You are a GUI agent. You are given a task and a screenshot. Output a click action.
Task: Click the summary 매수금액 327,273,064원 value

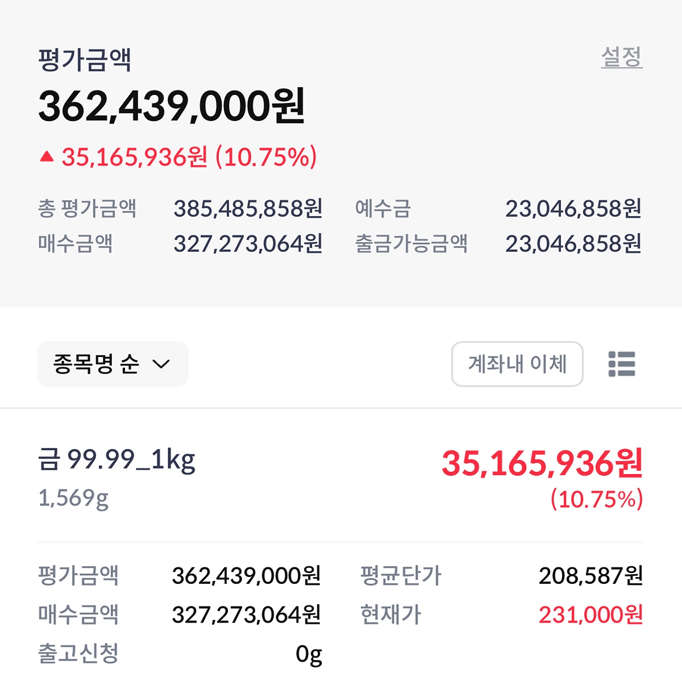pyautogui.click(x=248, y=244)
